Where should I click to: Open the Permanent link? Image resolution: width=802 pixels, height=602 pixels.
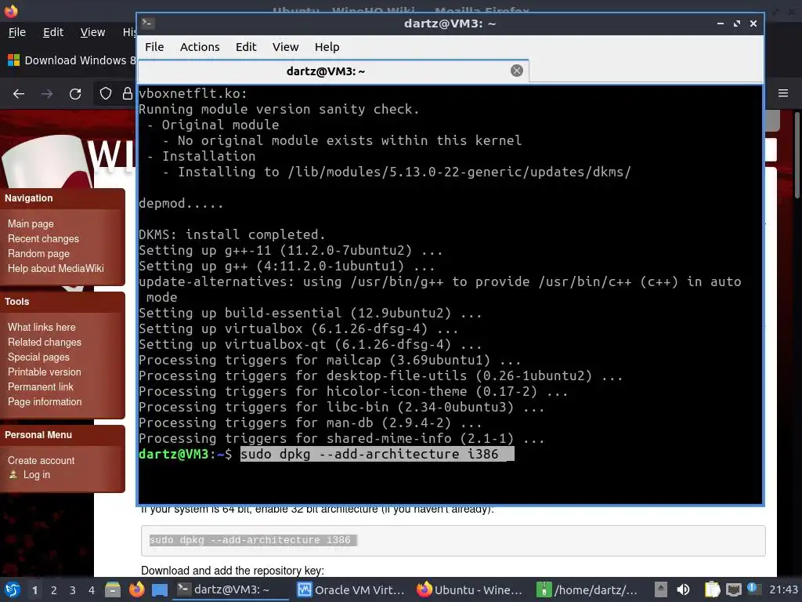click(41, 386)
